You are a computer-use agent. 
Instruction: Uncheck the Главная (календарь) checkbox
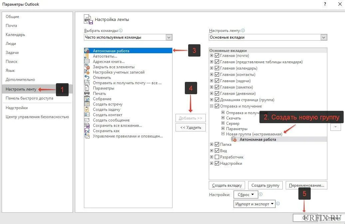click(x=217, y=68)
